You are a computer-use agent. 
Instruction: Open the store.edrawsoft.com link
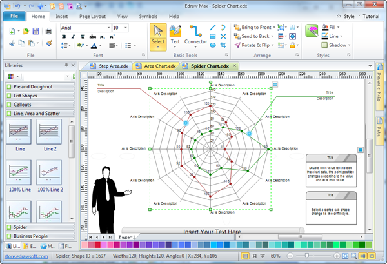[26, 256]
